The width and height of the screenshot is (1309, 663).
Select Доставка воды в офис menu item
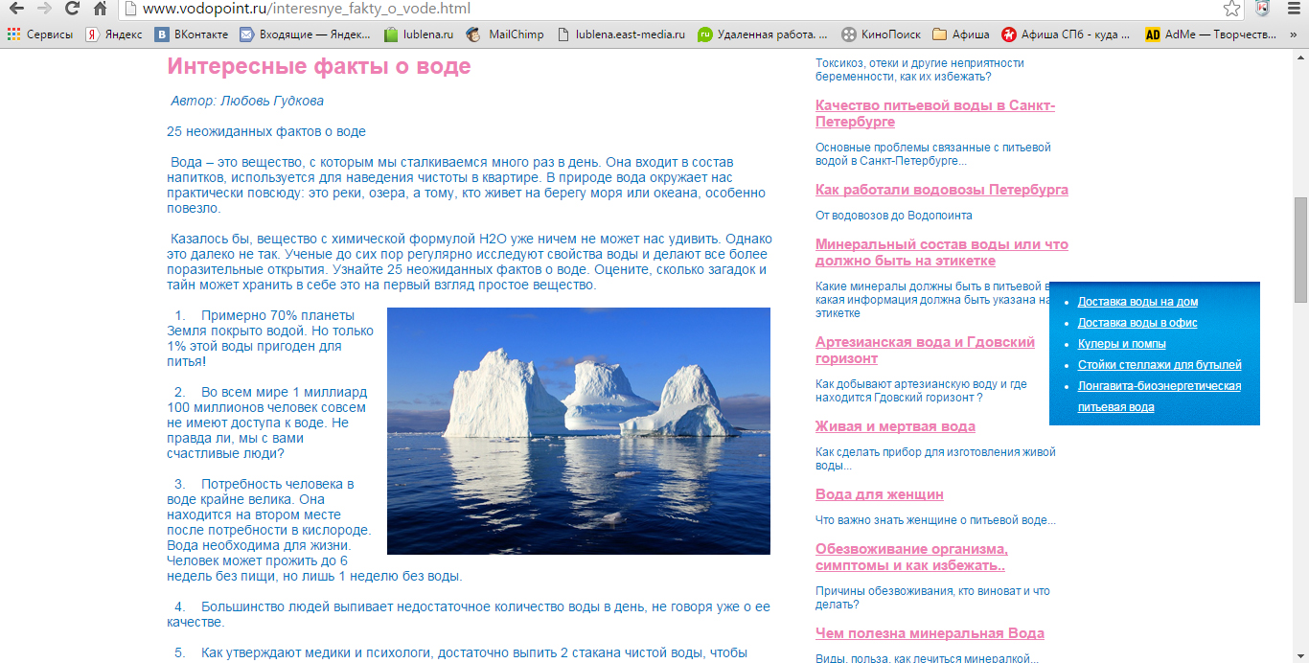(1137, 323)
